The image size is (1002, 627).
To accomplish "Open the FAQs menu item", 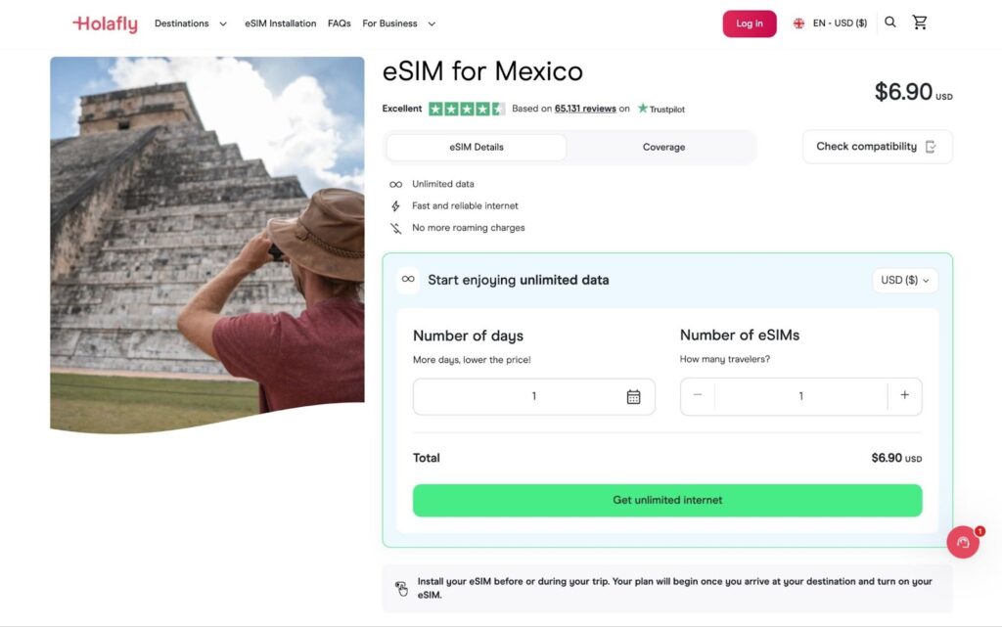I will (x=339, y=22).
